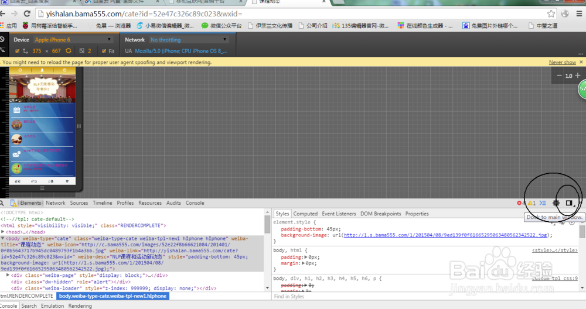Toggle the console drawer icon
Viewport: 586px width, 309px height.
coord(543,203)
